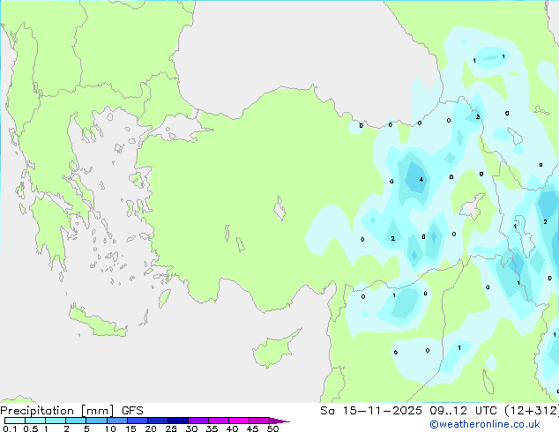Click the date 15-11-2025 text

tap(382, 411)
